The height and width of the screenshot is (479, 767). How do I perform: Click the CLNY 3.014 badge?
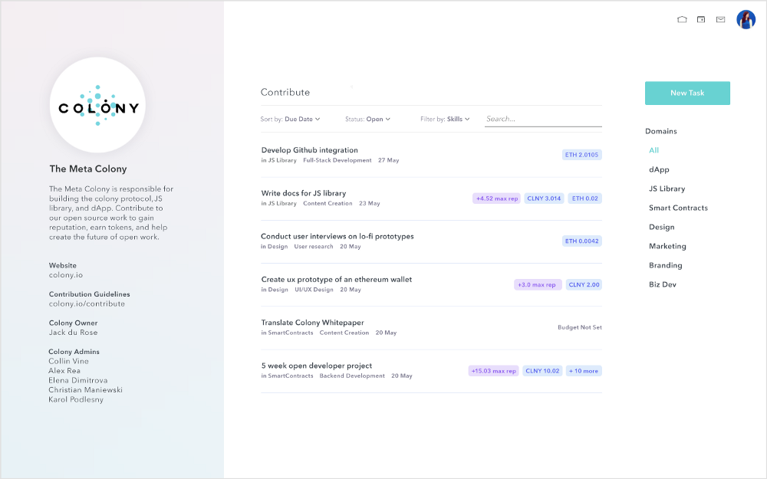pos(544,198)
